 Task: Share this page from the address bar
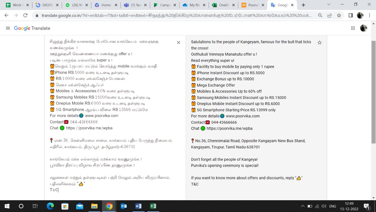tap(330, 16)
